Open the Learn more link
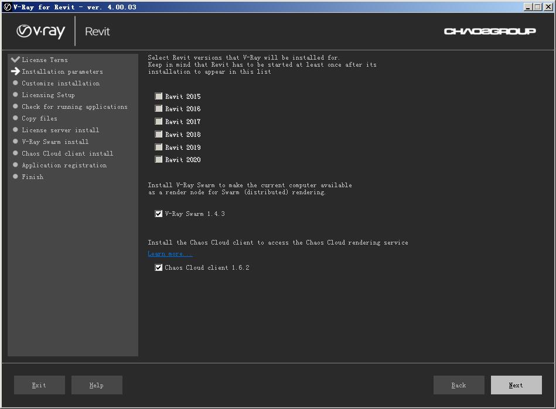 pos(170,253)
